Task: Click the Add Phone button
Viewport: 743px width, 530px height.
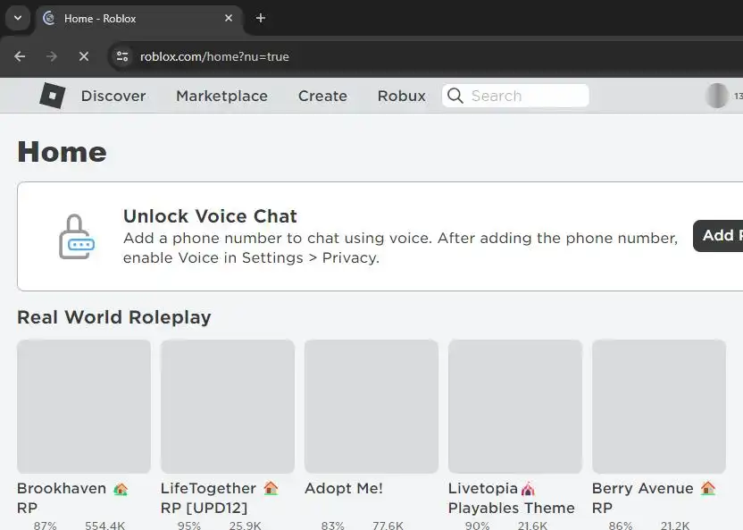Action: click(x=718, y=236)
